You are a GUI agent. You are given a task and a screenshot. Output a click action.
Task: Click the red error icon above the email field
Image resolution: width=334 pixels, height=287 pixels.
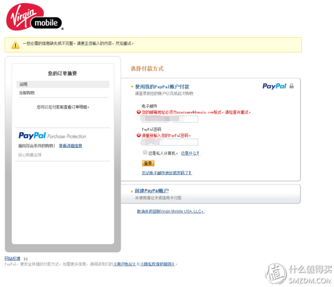click(x=139, y=112)
